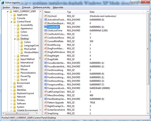
Task: Open the Nápověda menu
Action: 58,8
